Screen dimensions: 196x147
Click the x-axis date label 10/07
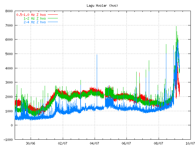coord(190,143)
